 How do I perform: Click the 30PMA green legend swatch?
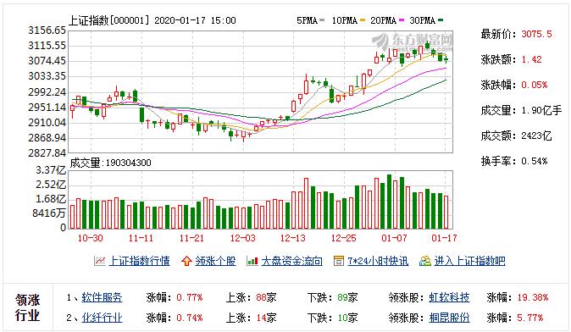tap(441, 20)
